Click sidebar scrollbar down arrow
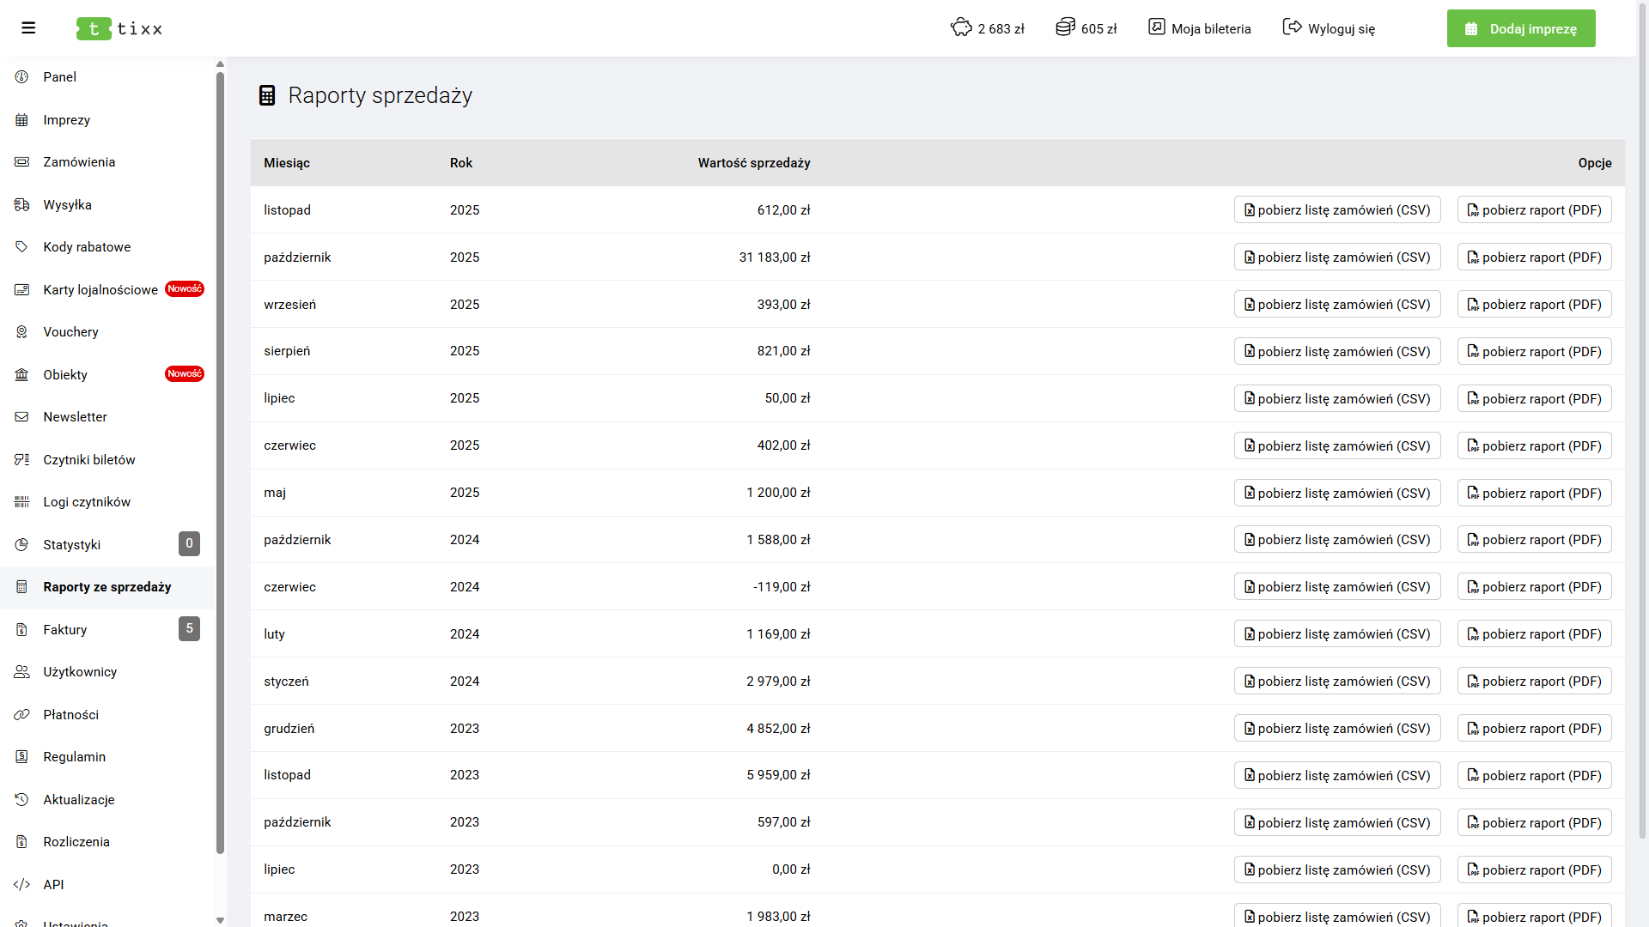The width and height of the screenshot is (1649, 927). click(x=220, y=920)
